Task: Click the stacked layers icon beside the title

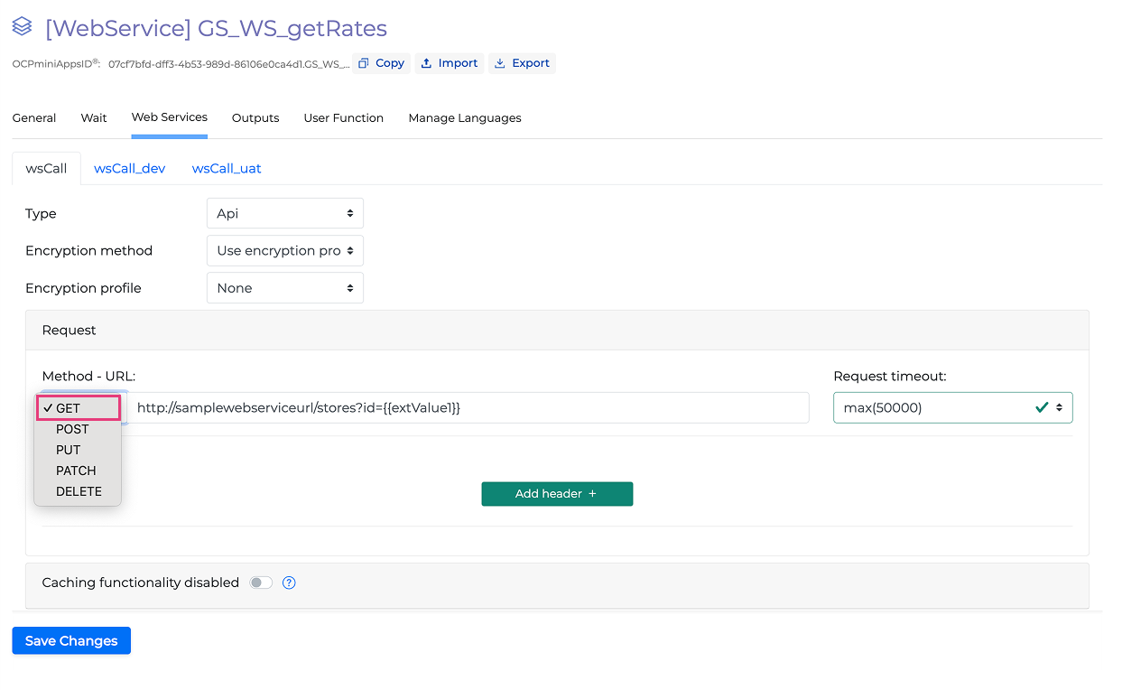Action: [x=22, y=28]
